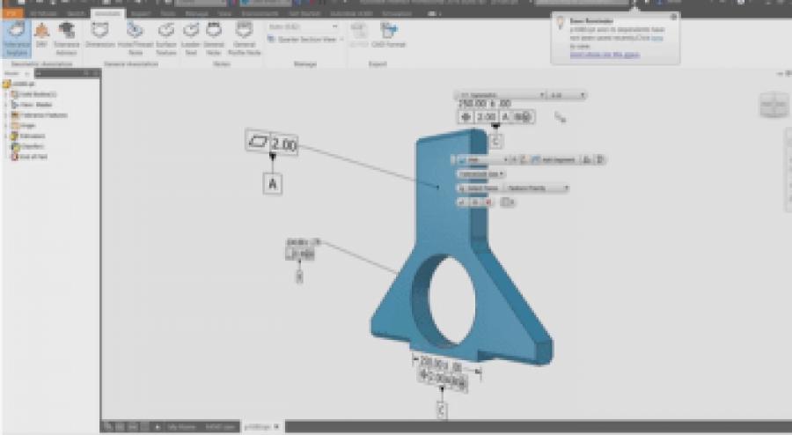This screenshot has width=792, height=435.
Task: Expand the Solid Bodies tree node
Action: (x=6, y=93)
